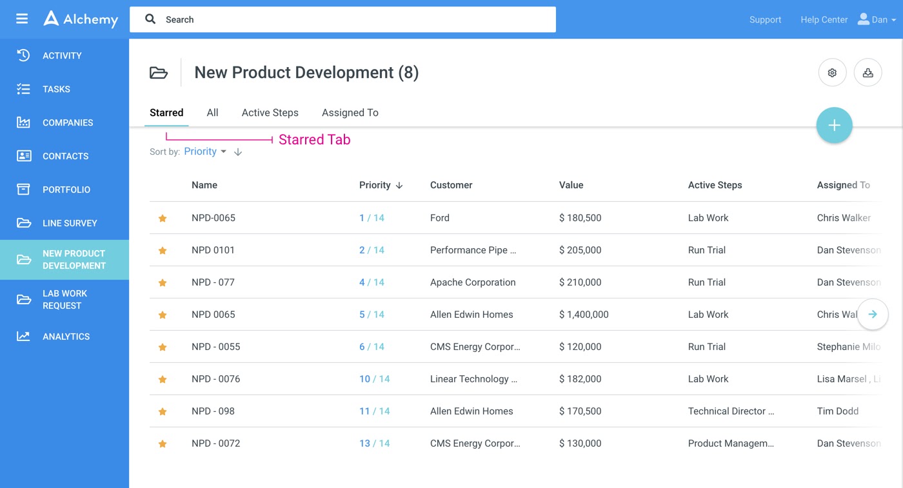Switch to the Assigned To tab
This screenshot has height=488, width=903.
350,112
